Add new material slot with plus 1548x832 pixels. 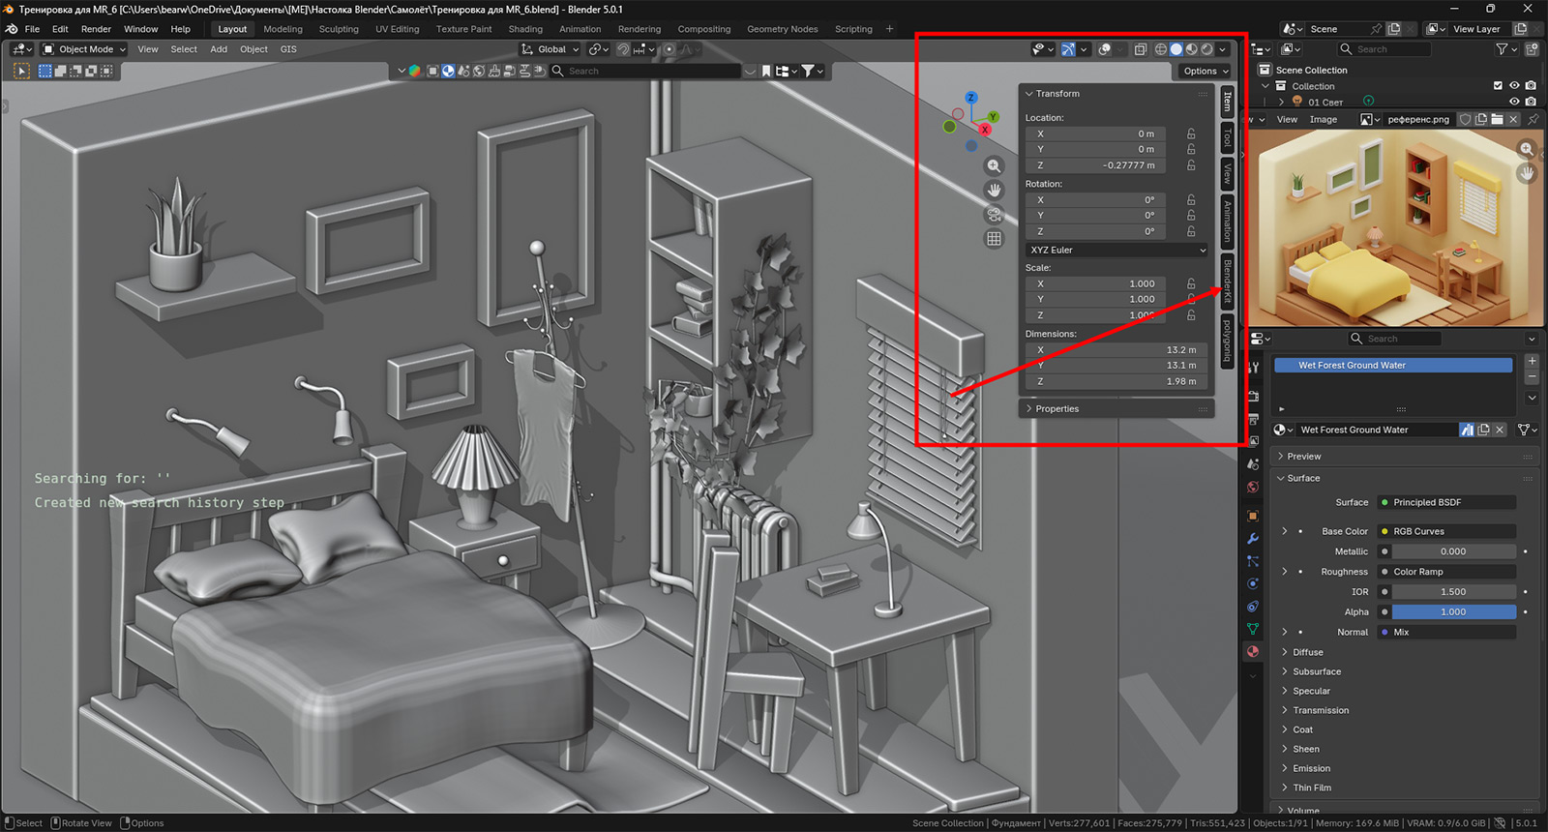click(1532, 361)
